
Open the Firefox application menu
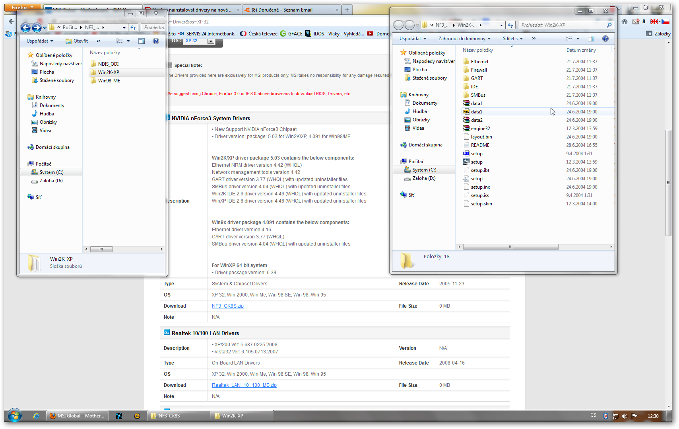[23, 7]
